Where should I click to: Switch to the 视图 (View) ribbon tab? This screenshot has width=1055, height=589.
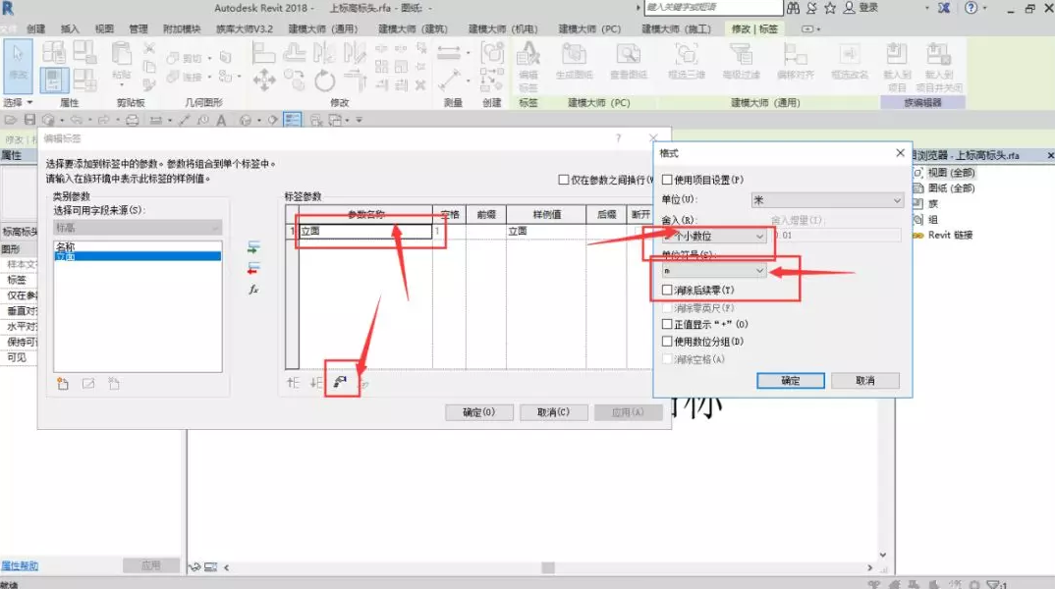(x=104, y=29)
